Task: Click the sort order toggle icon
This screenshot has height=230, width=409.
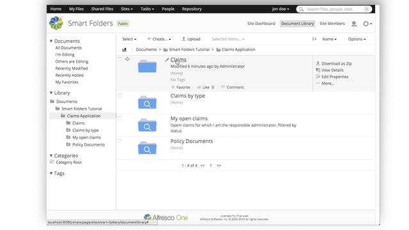Action: tap(314, 39)
